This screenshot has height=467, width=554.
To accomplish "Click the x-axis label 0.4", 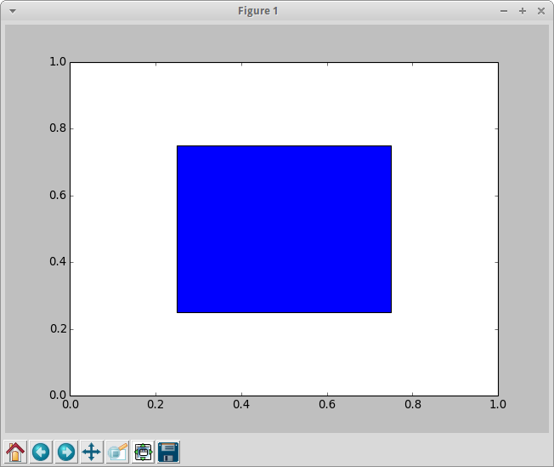I will (x=241, y=404).
